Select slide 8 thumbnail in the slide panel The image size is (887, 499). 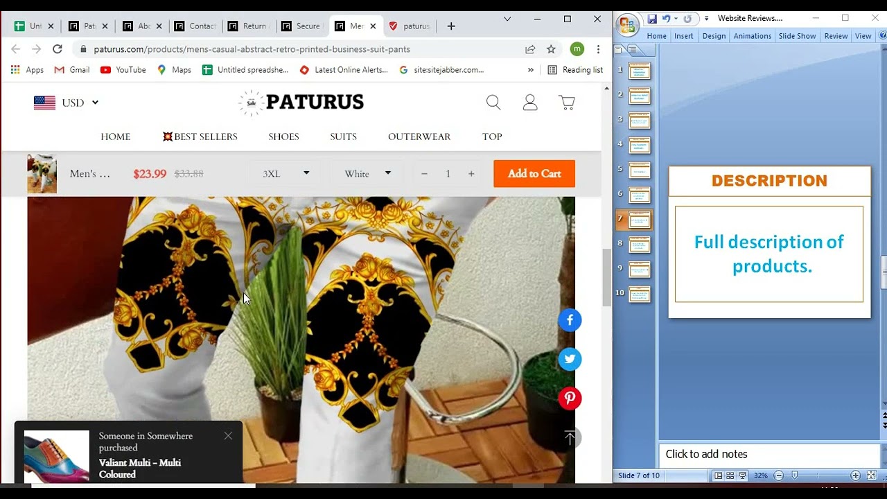click(x=640, y=245)
